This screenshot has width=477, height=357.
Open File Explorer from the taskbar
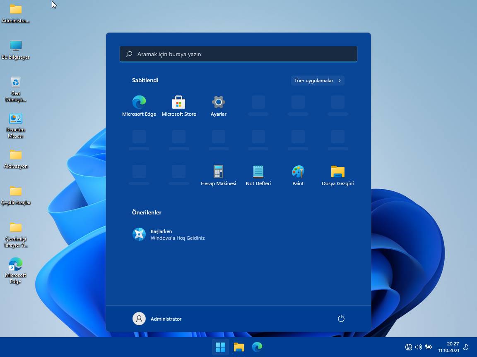(x=239, y=347)
